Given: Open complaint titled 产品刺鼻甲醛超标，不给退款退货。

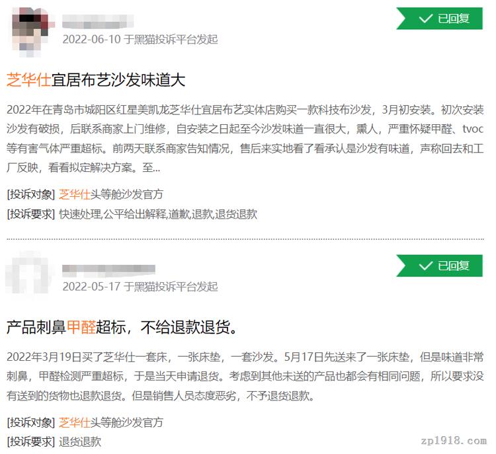Looking at the screenshot, I should click(x=122, y=327).
